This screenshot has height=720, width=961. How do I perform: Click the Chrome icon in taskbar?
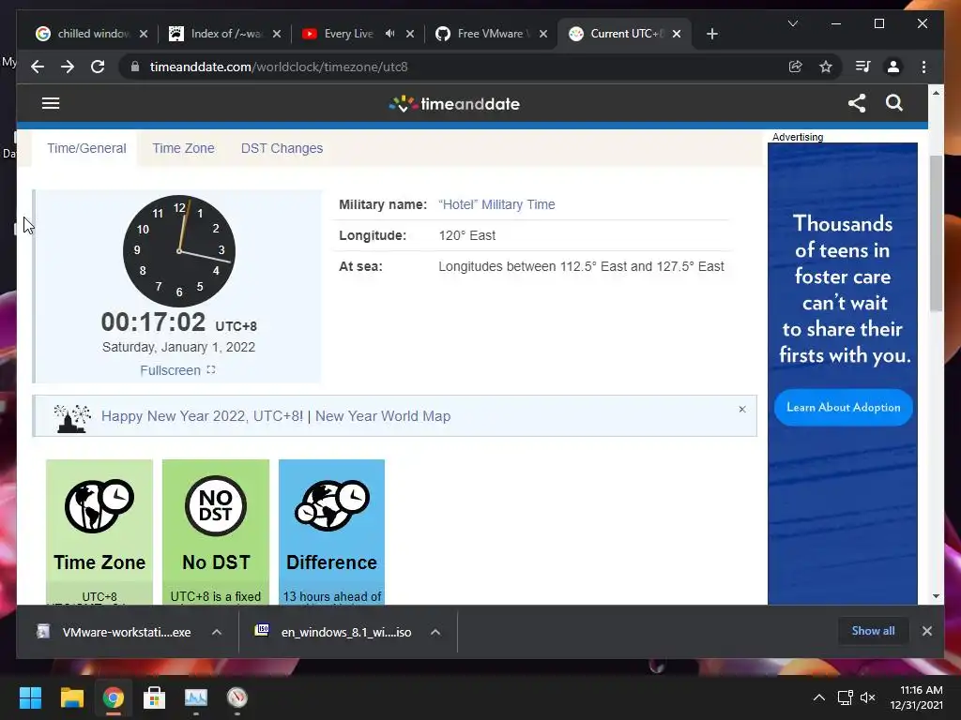[113, 697]
